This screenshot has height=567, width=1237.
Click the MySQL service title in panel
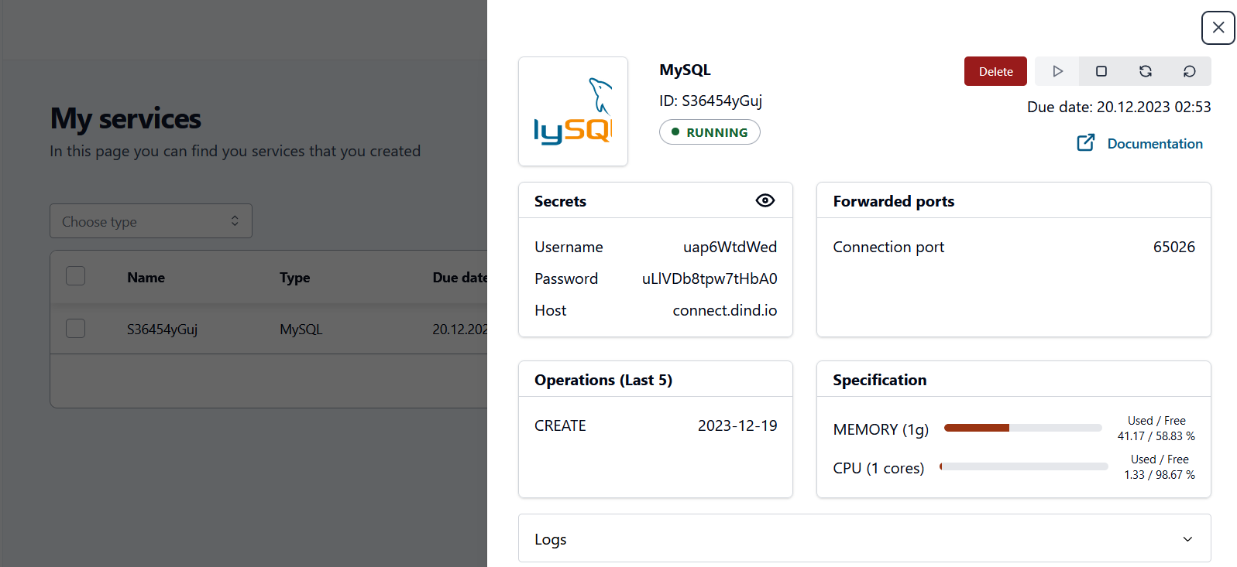pos(685,70)
